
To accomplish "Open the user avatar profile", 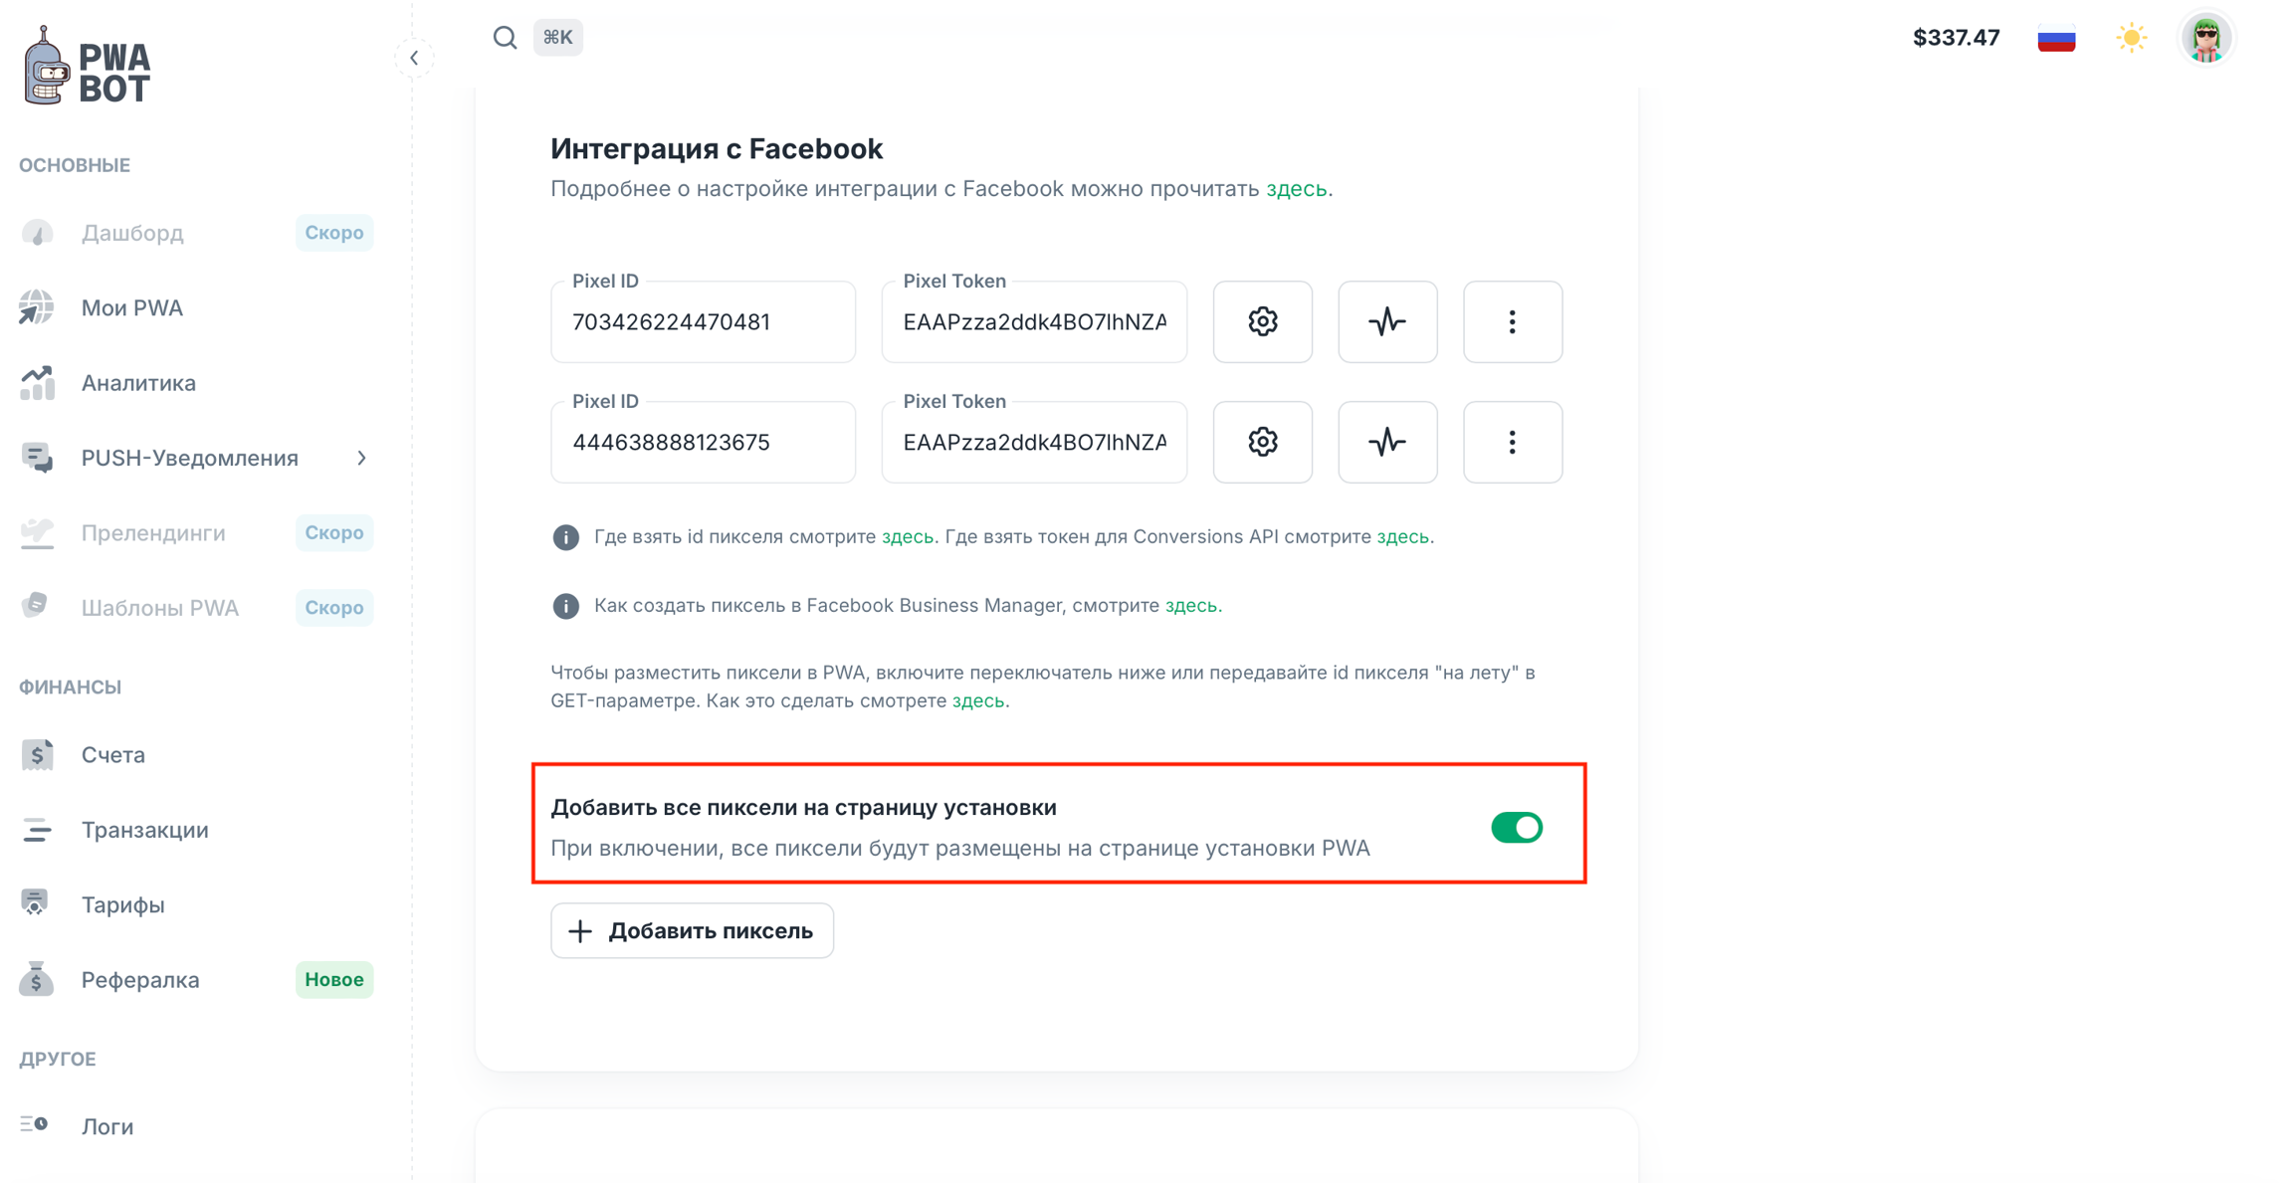I will [x=2206, y=39].
